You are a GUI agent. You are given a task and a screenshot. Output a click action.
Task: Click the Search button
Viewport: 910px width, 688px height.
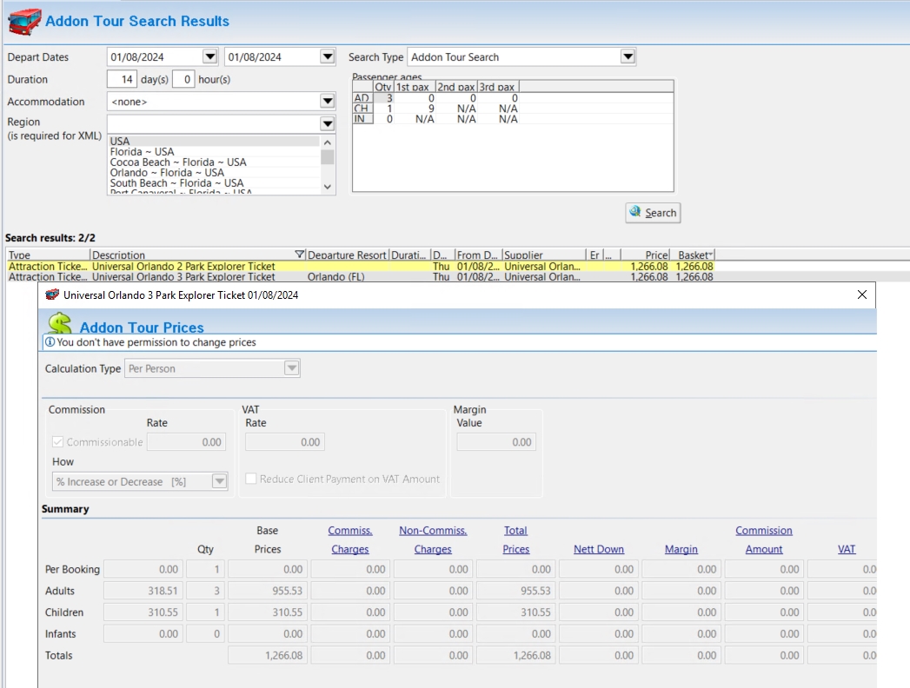653,213
